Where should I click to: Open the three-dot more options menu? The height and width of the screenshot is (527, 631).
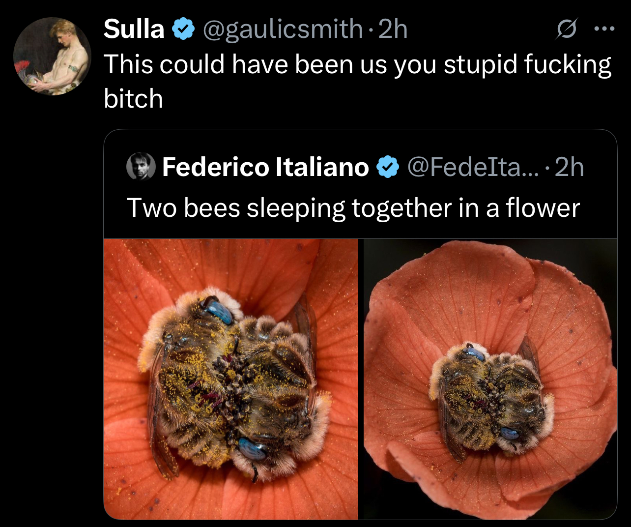click(604, 29)
